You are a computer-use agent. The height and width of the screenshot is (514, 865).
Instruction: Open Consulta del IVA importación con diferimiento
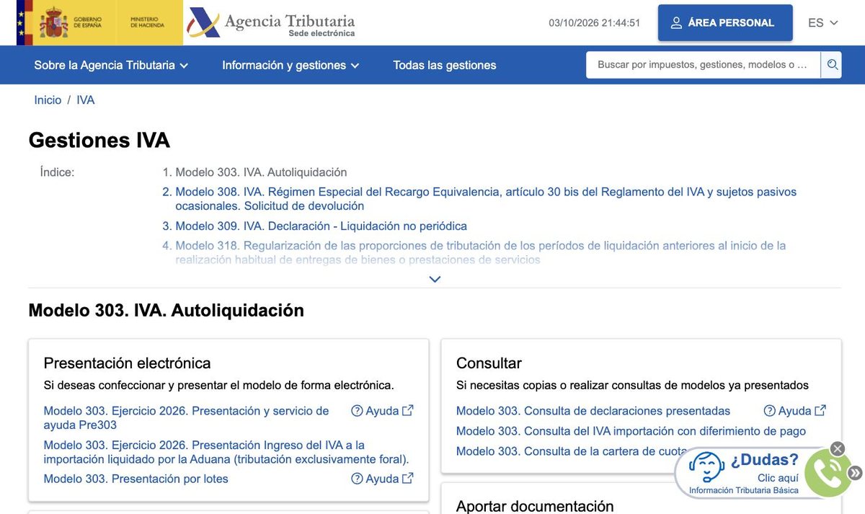tap(631, 431)
